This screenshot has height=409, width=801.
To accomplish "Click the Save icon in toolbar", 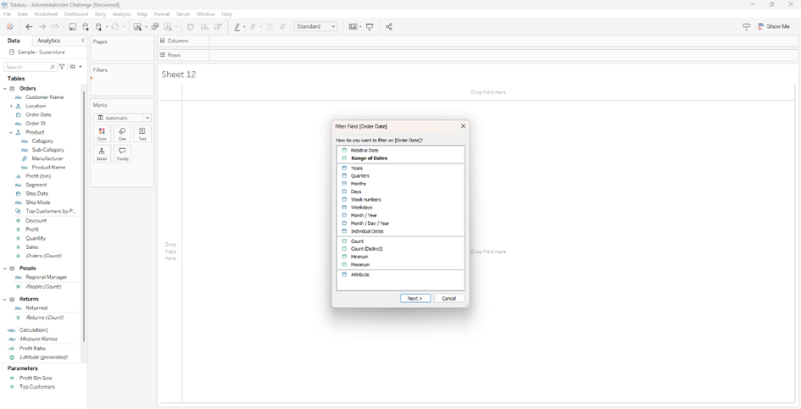I will (x=73, y=27).
